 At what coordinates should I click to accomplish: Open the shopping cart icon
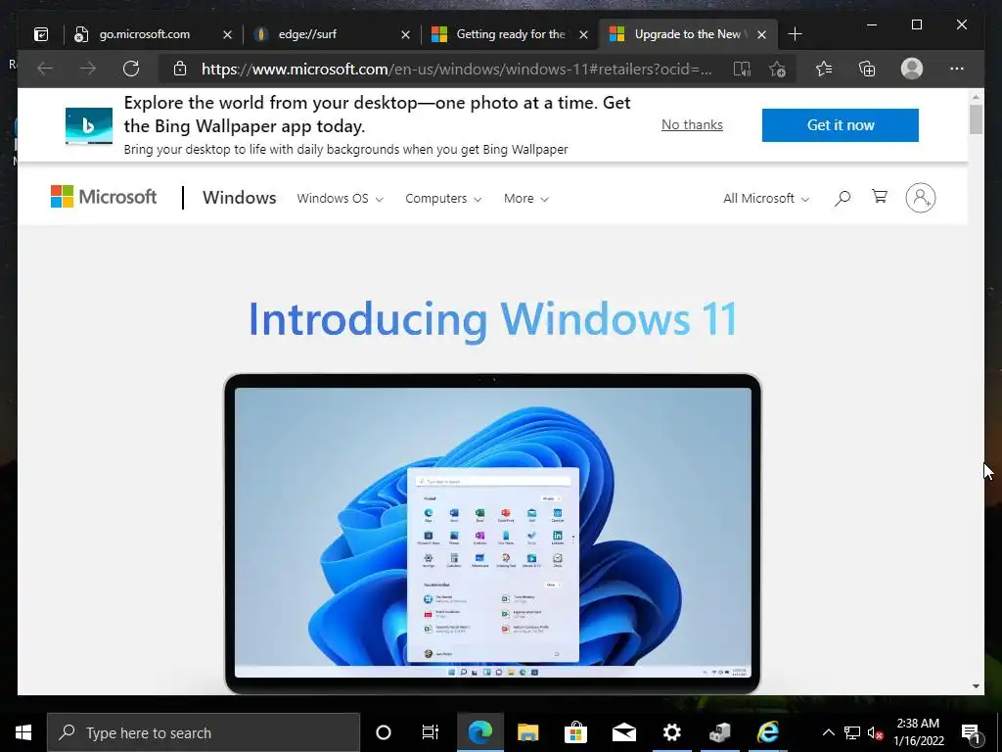pos(880,196)
